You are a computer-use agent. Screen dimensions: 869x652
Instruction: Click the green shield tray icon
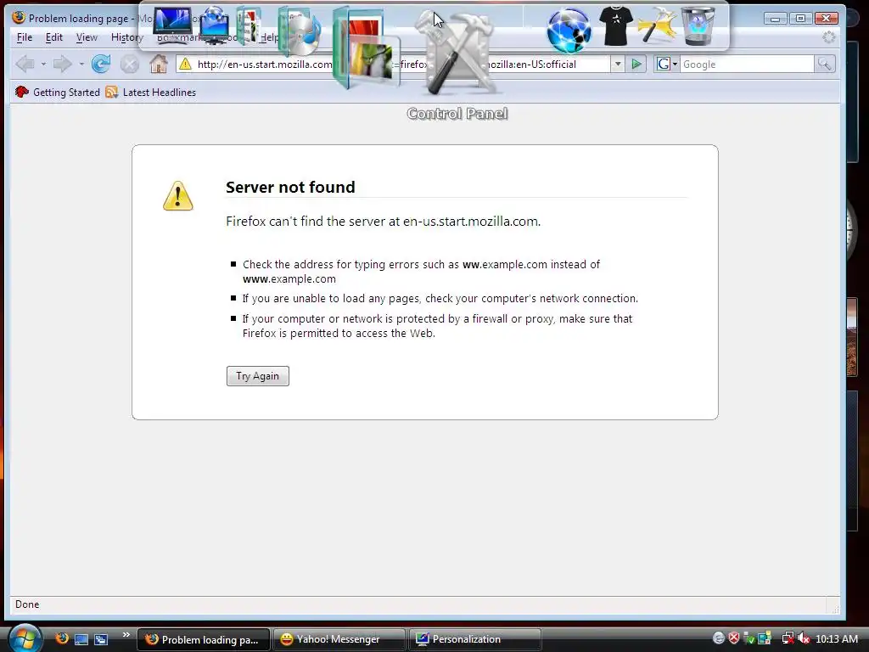tap(749, 638)
